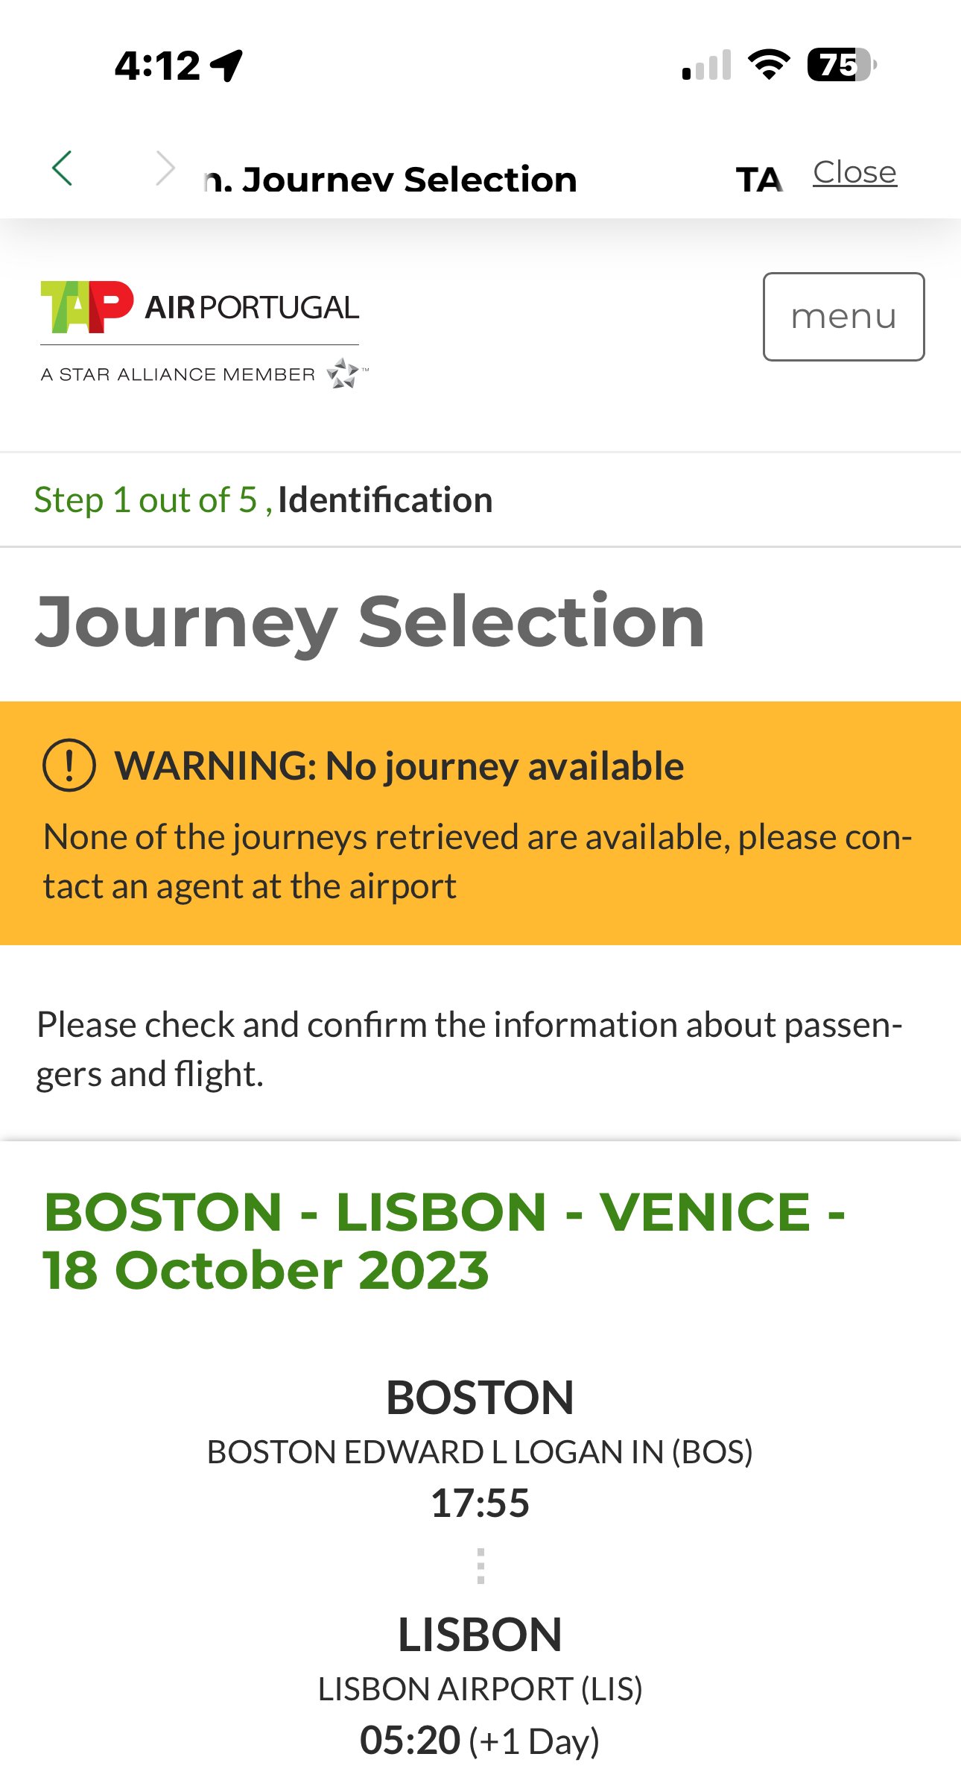
Task: Tap Lisbon Airport (LIS) arrival entry
Action: tap(480, 1689)
